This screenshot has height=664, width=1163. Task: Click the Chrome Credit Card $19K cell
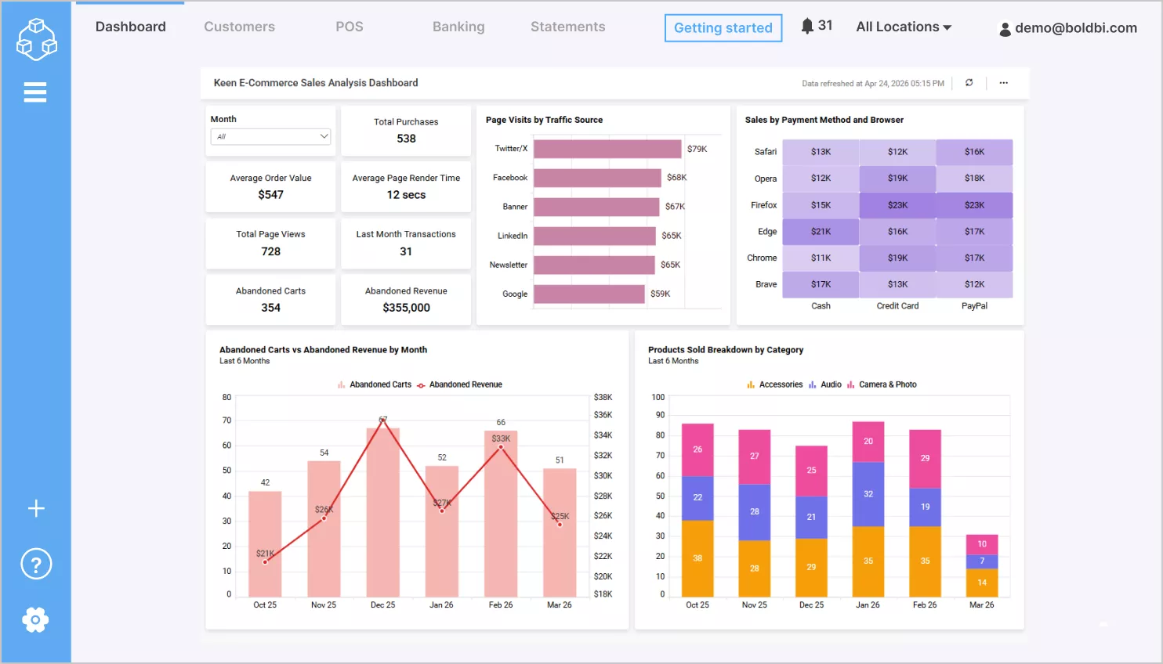tap(897, 258)
